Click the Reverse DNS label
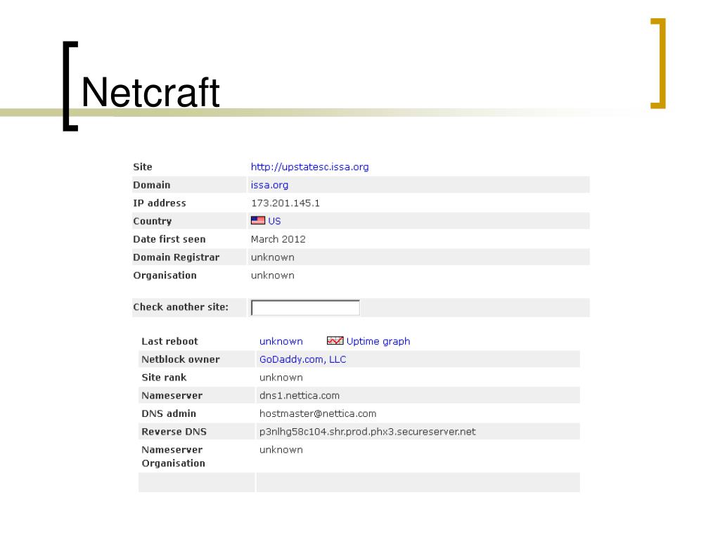720x540 pixels. pyautogui.click(x=174, y=432)
